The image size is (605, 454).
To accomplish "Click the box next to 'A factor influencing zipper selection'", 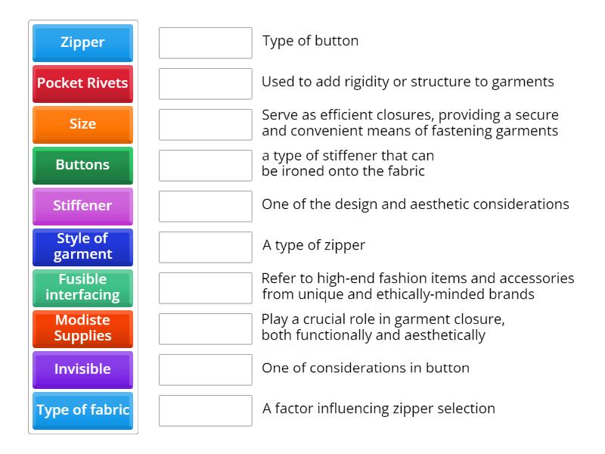I will (205, 411).
